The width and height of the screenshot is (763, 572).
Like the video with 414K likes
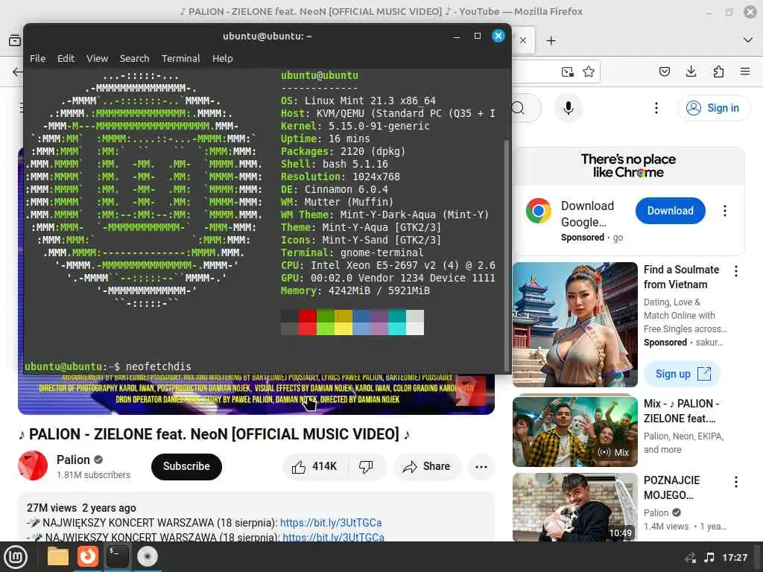pos(315,467)
